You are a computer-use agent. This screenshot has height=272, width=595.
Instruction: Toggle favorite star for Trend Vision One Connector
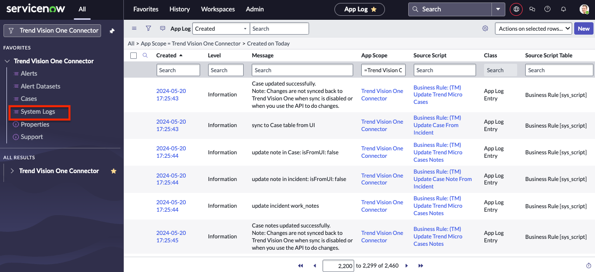pyautogui.click(x=113, y=171)
